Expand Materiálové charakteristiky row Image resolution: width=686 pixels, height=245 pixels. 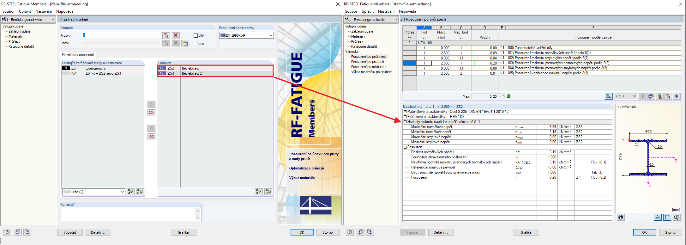point(405,112)
